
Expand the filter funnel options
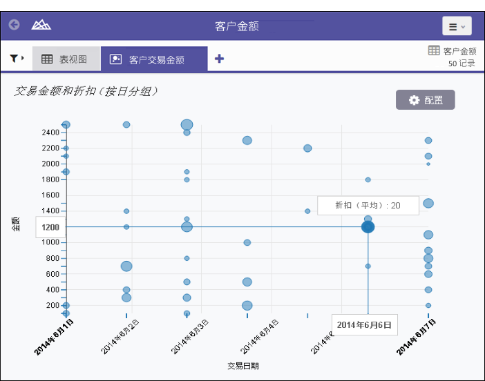pyautogui.click(x=17, y=59)
